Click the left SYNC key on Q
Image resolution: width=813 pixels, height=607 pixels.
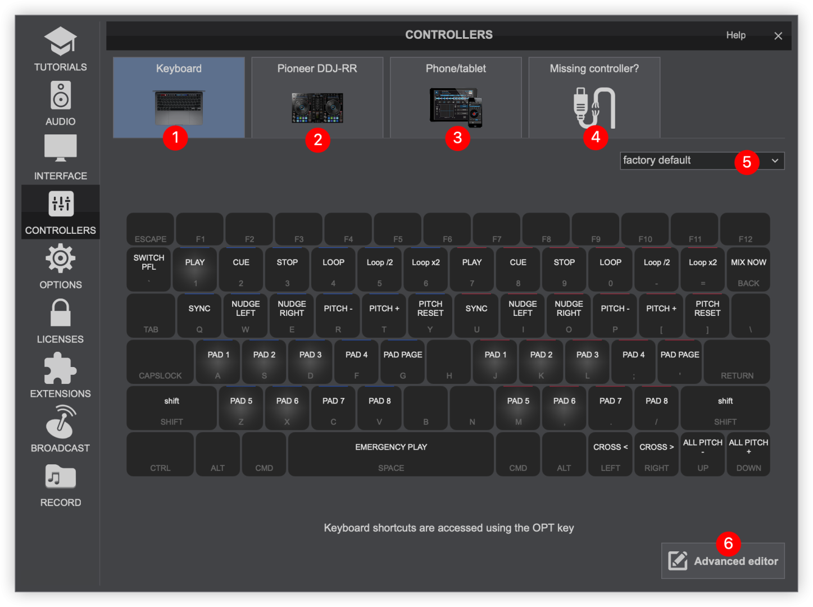(x=199, y=315)
